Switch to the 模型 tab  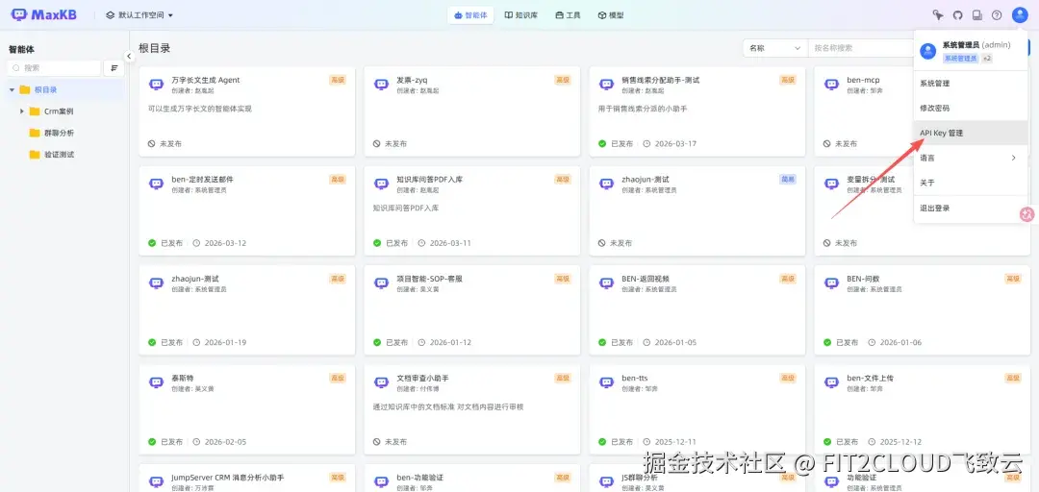coord(610,15)
